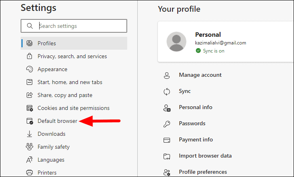The width and height of the screenshot is (294, 177).
Task: Click the Payment info card icon
Action: coord(167,140)
